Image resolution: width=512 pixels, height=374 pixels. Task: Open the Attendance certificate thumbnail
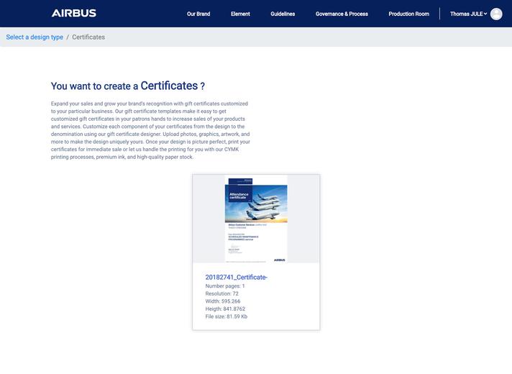pyautogui.click(x=256, y=219)
